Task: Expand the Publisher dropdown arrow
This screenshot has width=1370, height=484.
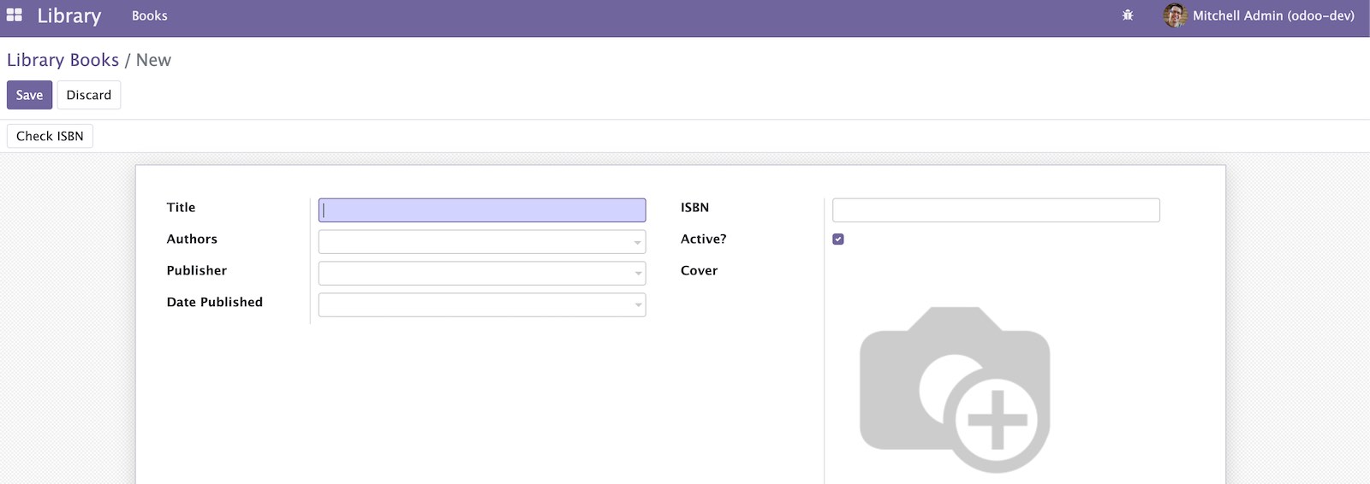Action: (637, 274)
